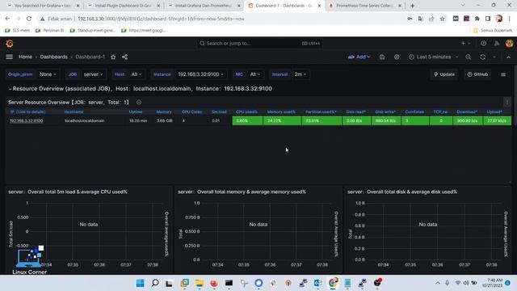Open Semua Bookmark folder
Viewport: 517px width, 291px height.
(x=493, y=31)
